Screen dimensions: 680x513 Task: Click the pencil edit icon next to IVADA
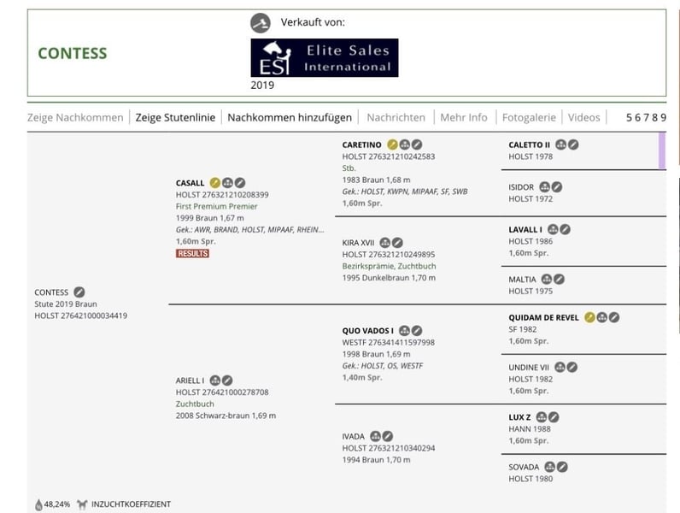(388, 436)
